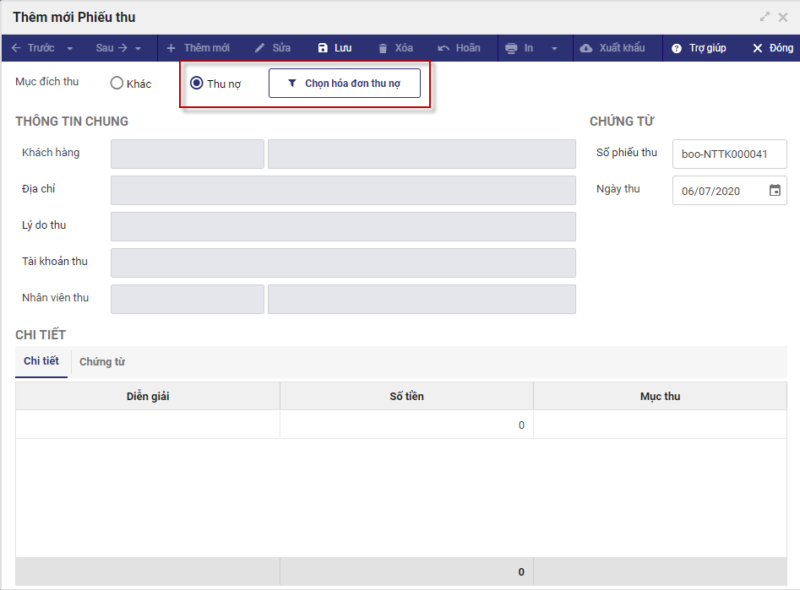
Task: Click the Sửa toolbar label
Action: 281,48
